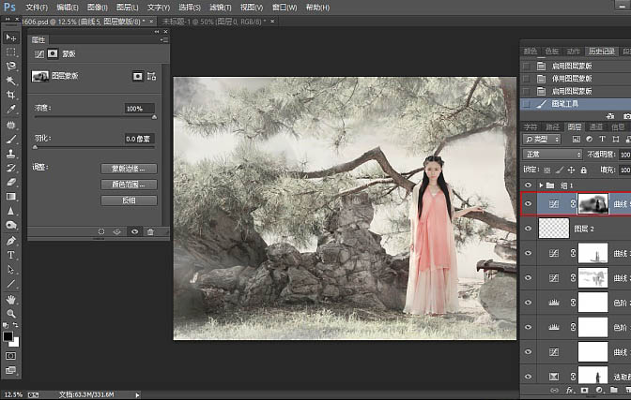Select the Move tool

[x=11, y=37]
